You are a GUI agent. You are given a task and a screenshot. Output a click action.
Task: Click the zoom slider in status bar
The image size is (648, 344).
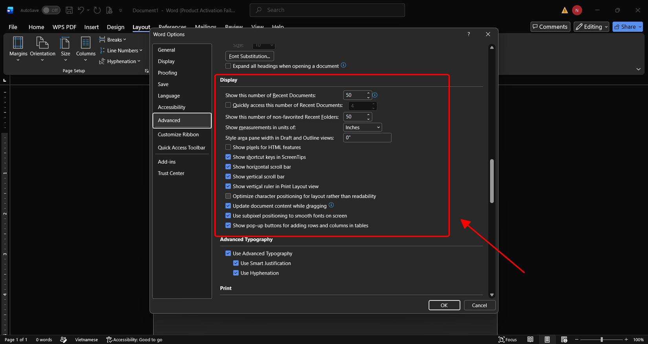601,339
